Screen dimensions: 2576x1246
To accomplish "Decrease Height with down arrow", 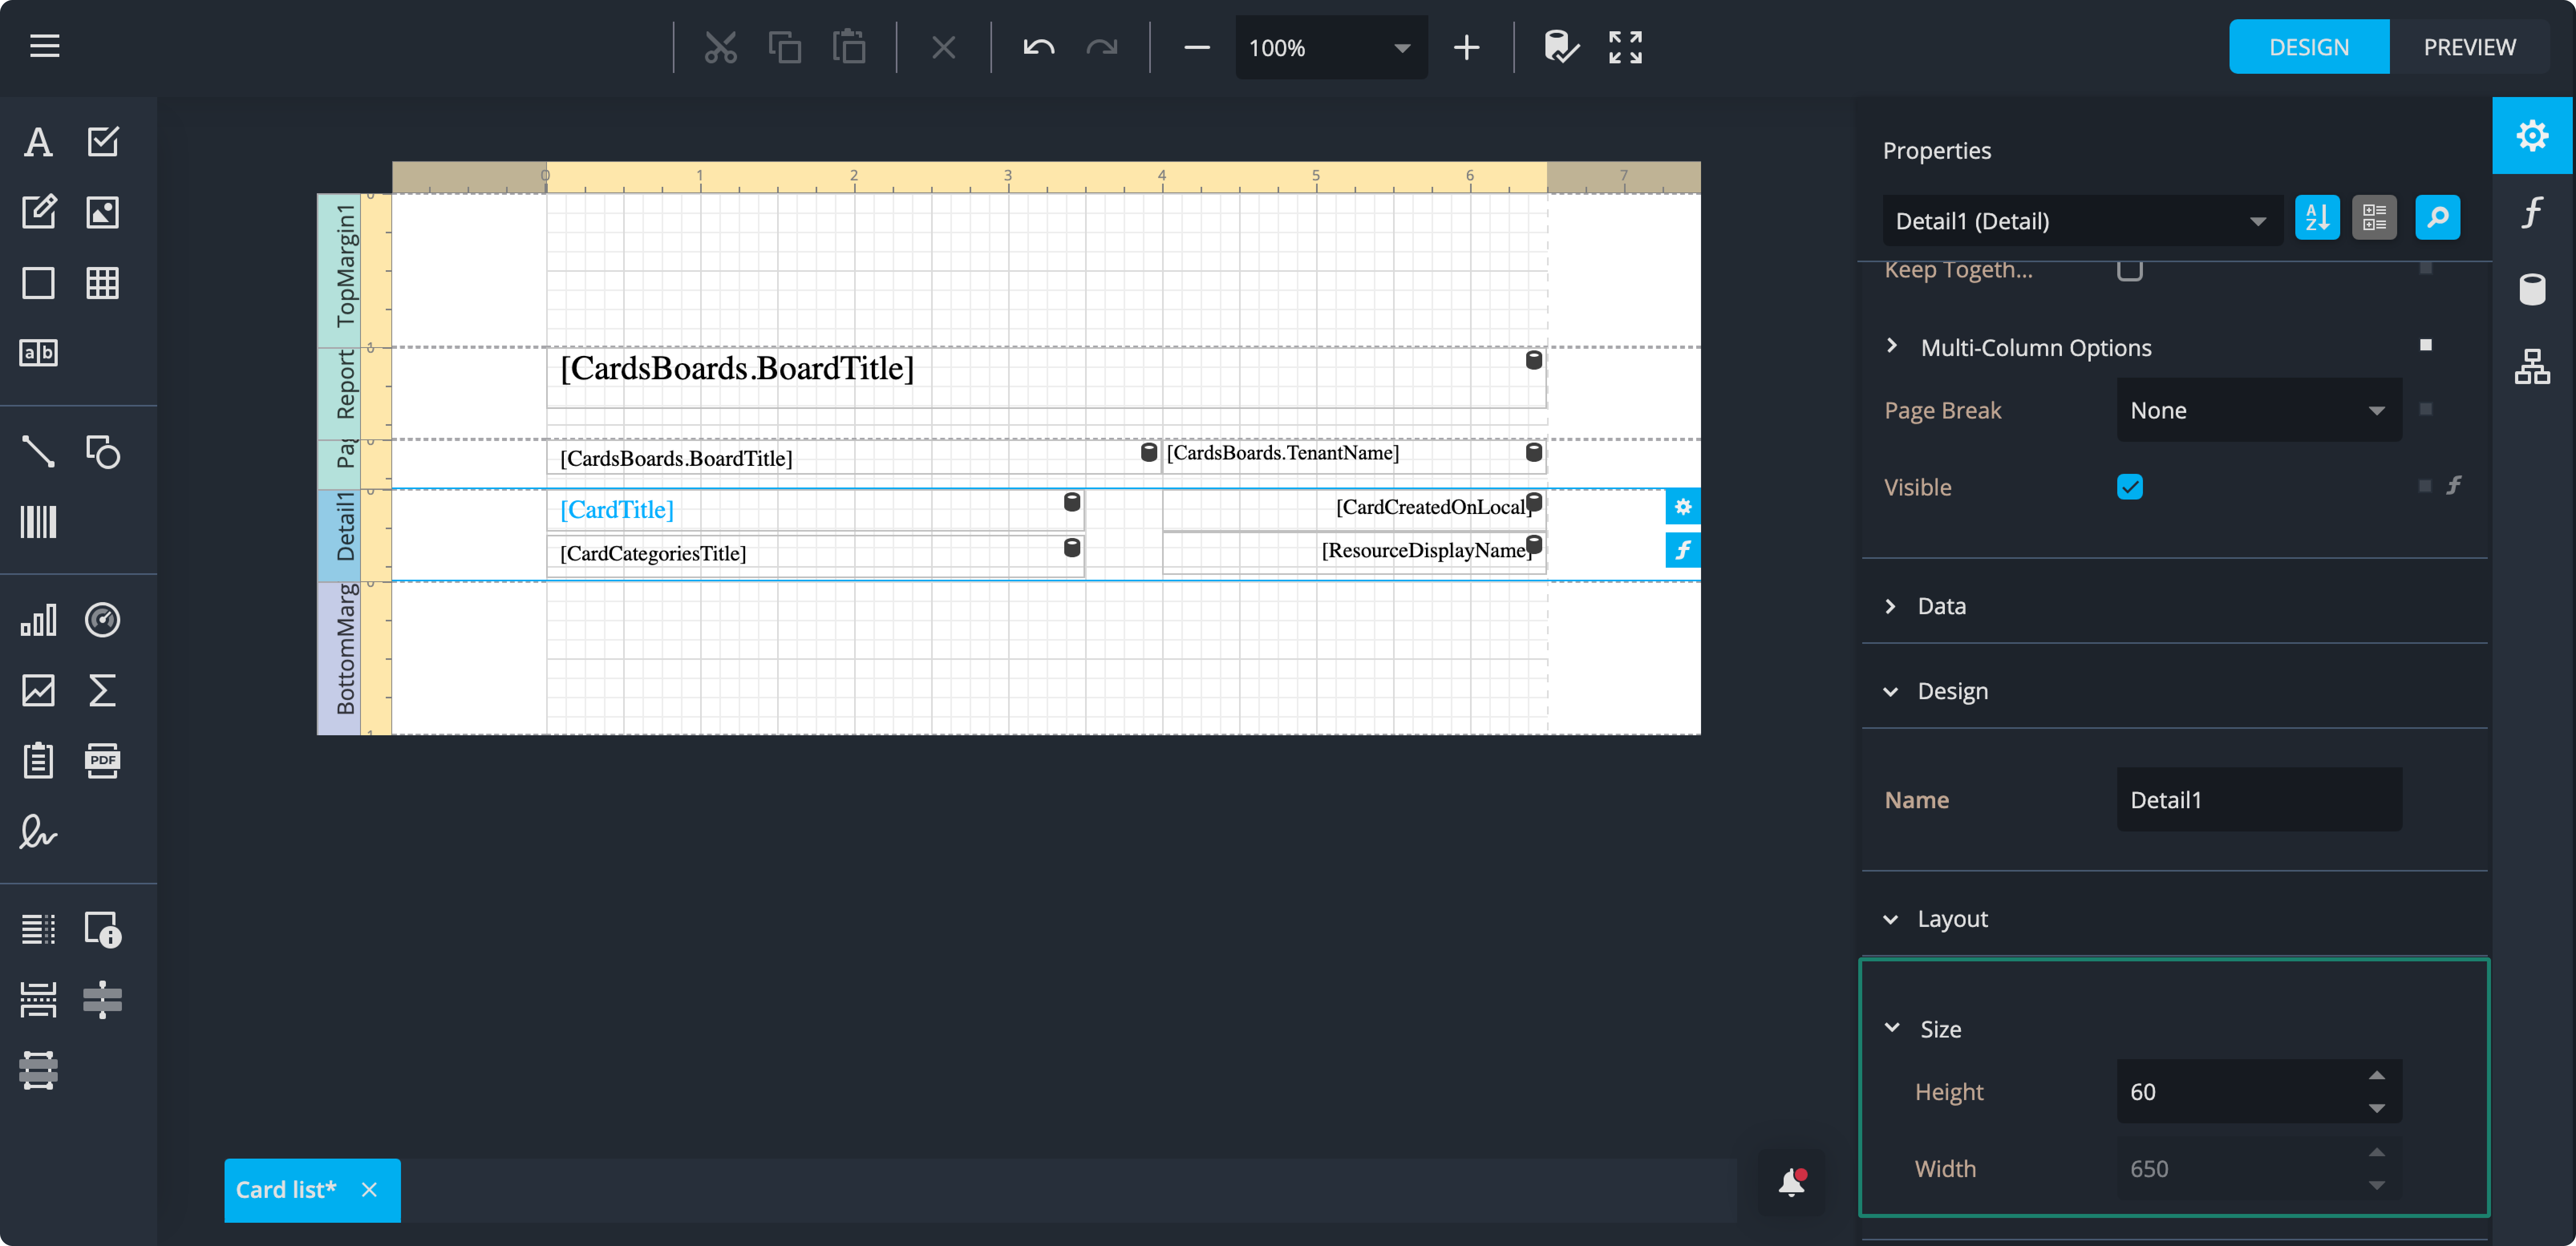I will point(2377,1108).
